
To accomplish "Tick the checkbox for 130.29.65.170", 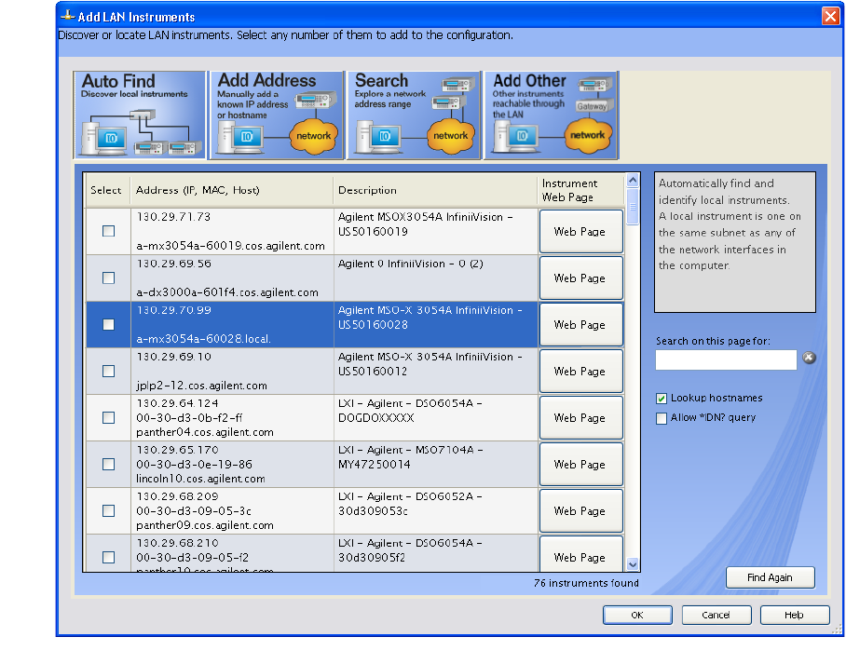I will (x=108, y=464).
